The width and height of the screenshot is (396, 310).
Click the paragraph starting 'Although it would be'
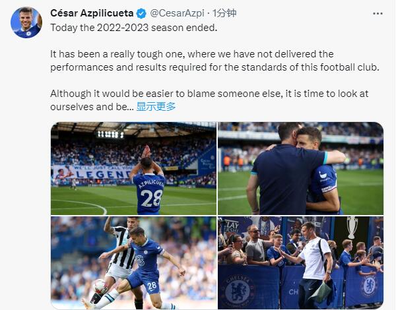(x=206, y=100)
